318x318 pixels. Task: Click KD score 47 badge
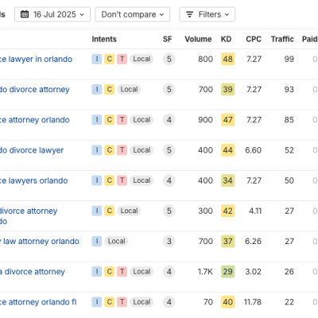228,120
